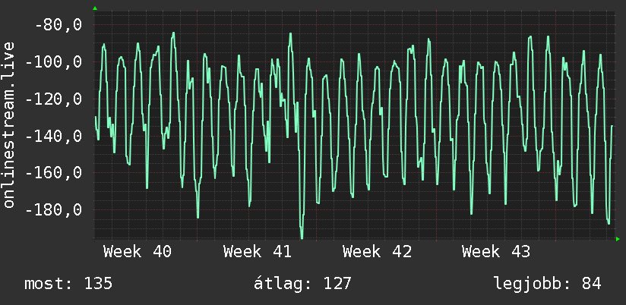The width and height of the screenshot is (626, 305).
Task: Click the -120,0 y-axis value
Action: pos(53,99)
